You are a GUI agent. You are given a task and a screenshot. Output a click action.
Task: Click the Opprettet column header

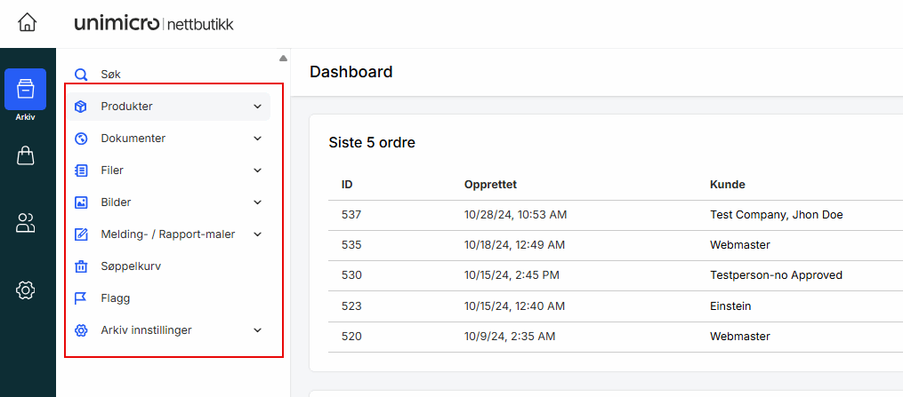490,185
